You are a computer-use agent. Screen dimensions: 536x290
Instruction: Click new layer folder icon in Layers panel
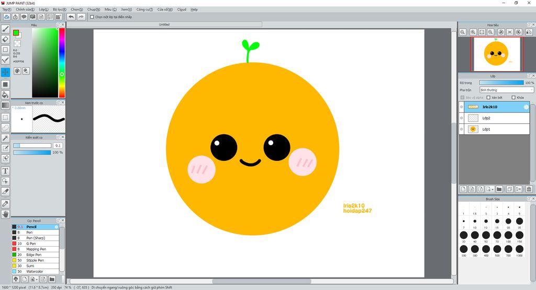click(499, 189)
